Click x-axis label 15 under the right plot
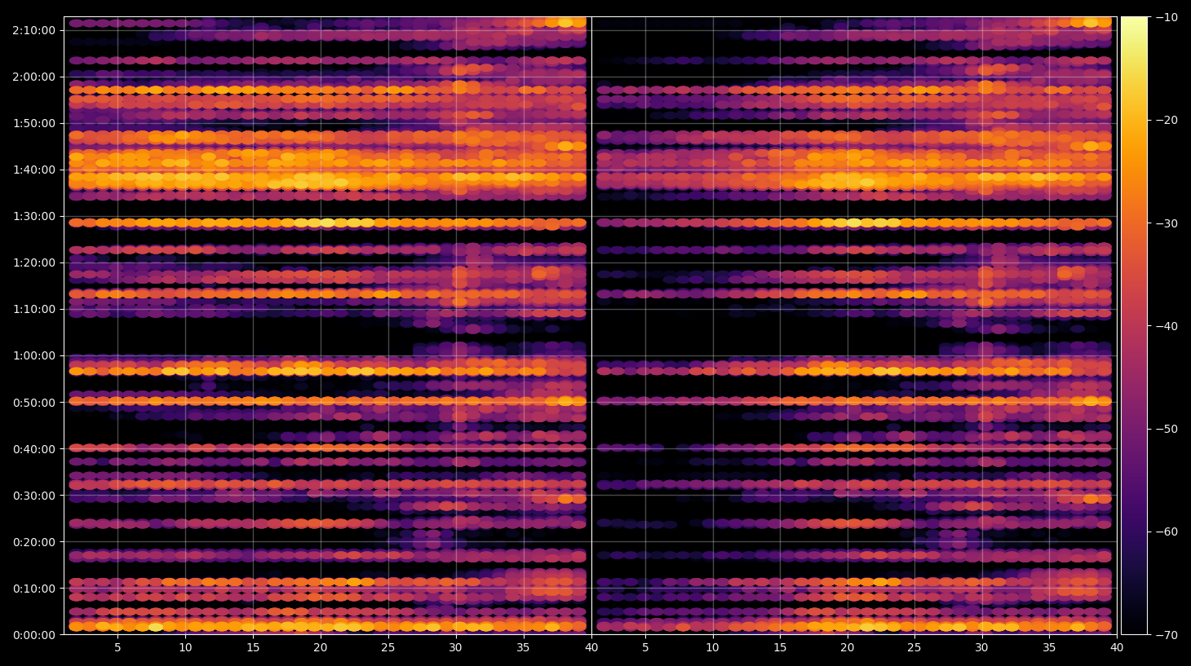 [x=780, y=648]
